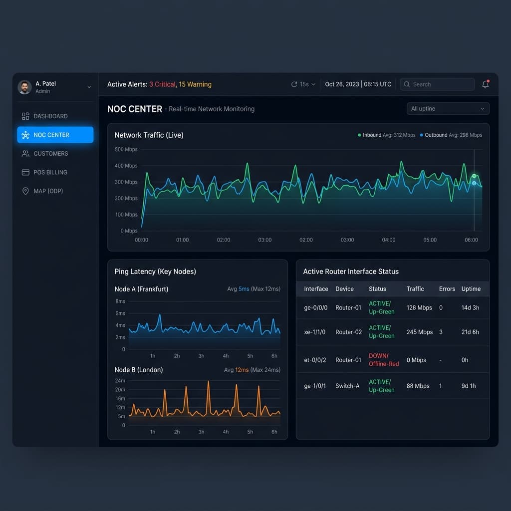Click the Router-02 device cell

point(348,332)
